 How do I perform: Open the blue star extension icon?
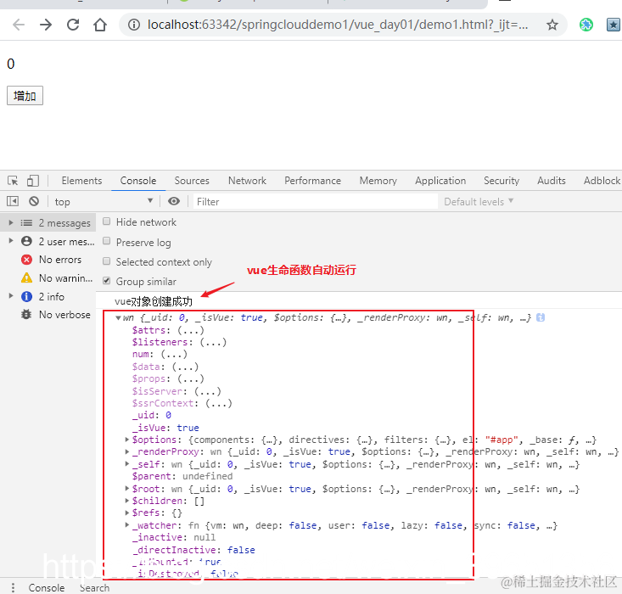point(614,25)
